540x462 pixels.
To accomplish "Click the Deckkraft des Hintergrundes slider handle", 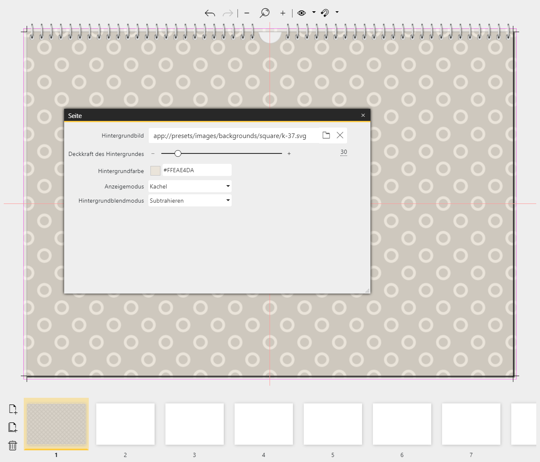I will coord(178,153).
